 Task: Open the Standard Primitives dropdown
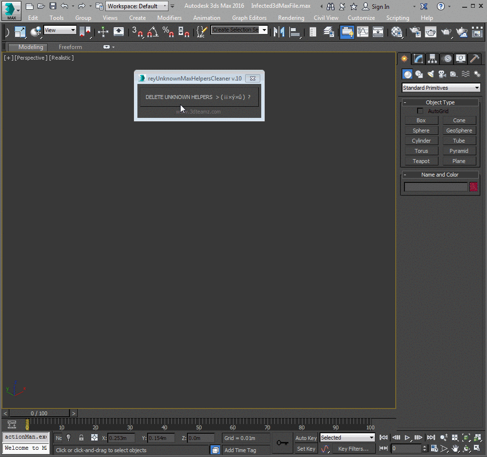(x=441, y=88)
